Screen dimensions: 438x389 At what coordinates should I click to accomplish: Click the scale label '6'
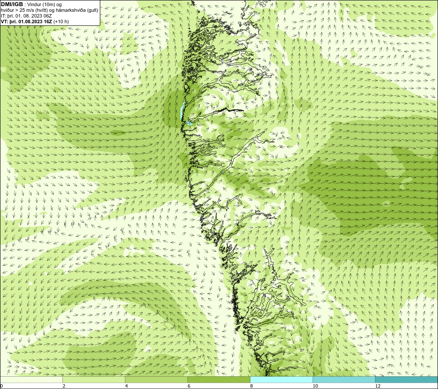click(x=189, y=386)
